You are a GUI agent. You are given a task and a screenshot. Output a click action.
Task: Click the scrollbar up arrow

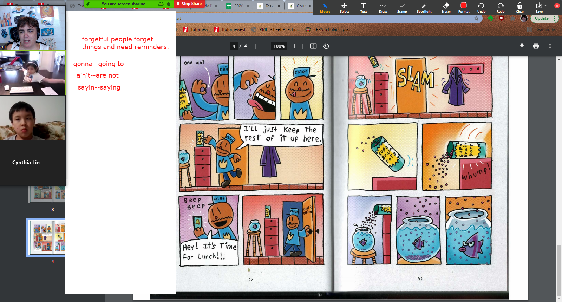559,59
